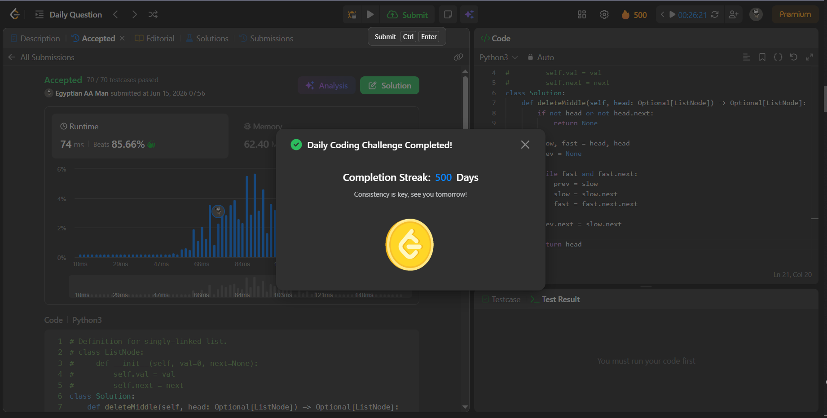Click "You must run your code first" message
827x418 pixels.
point(646,361)
